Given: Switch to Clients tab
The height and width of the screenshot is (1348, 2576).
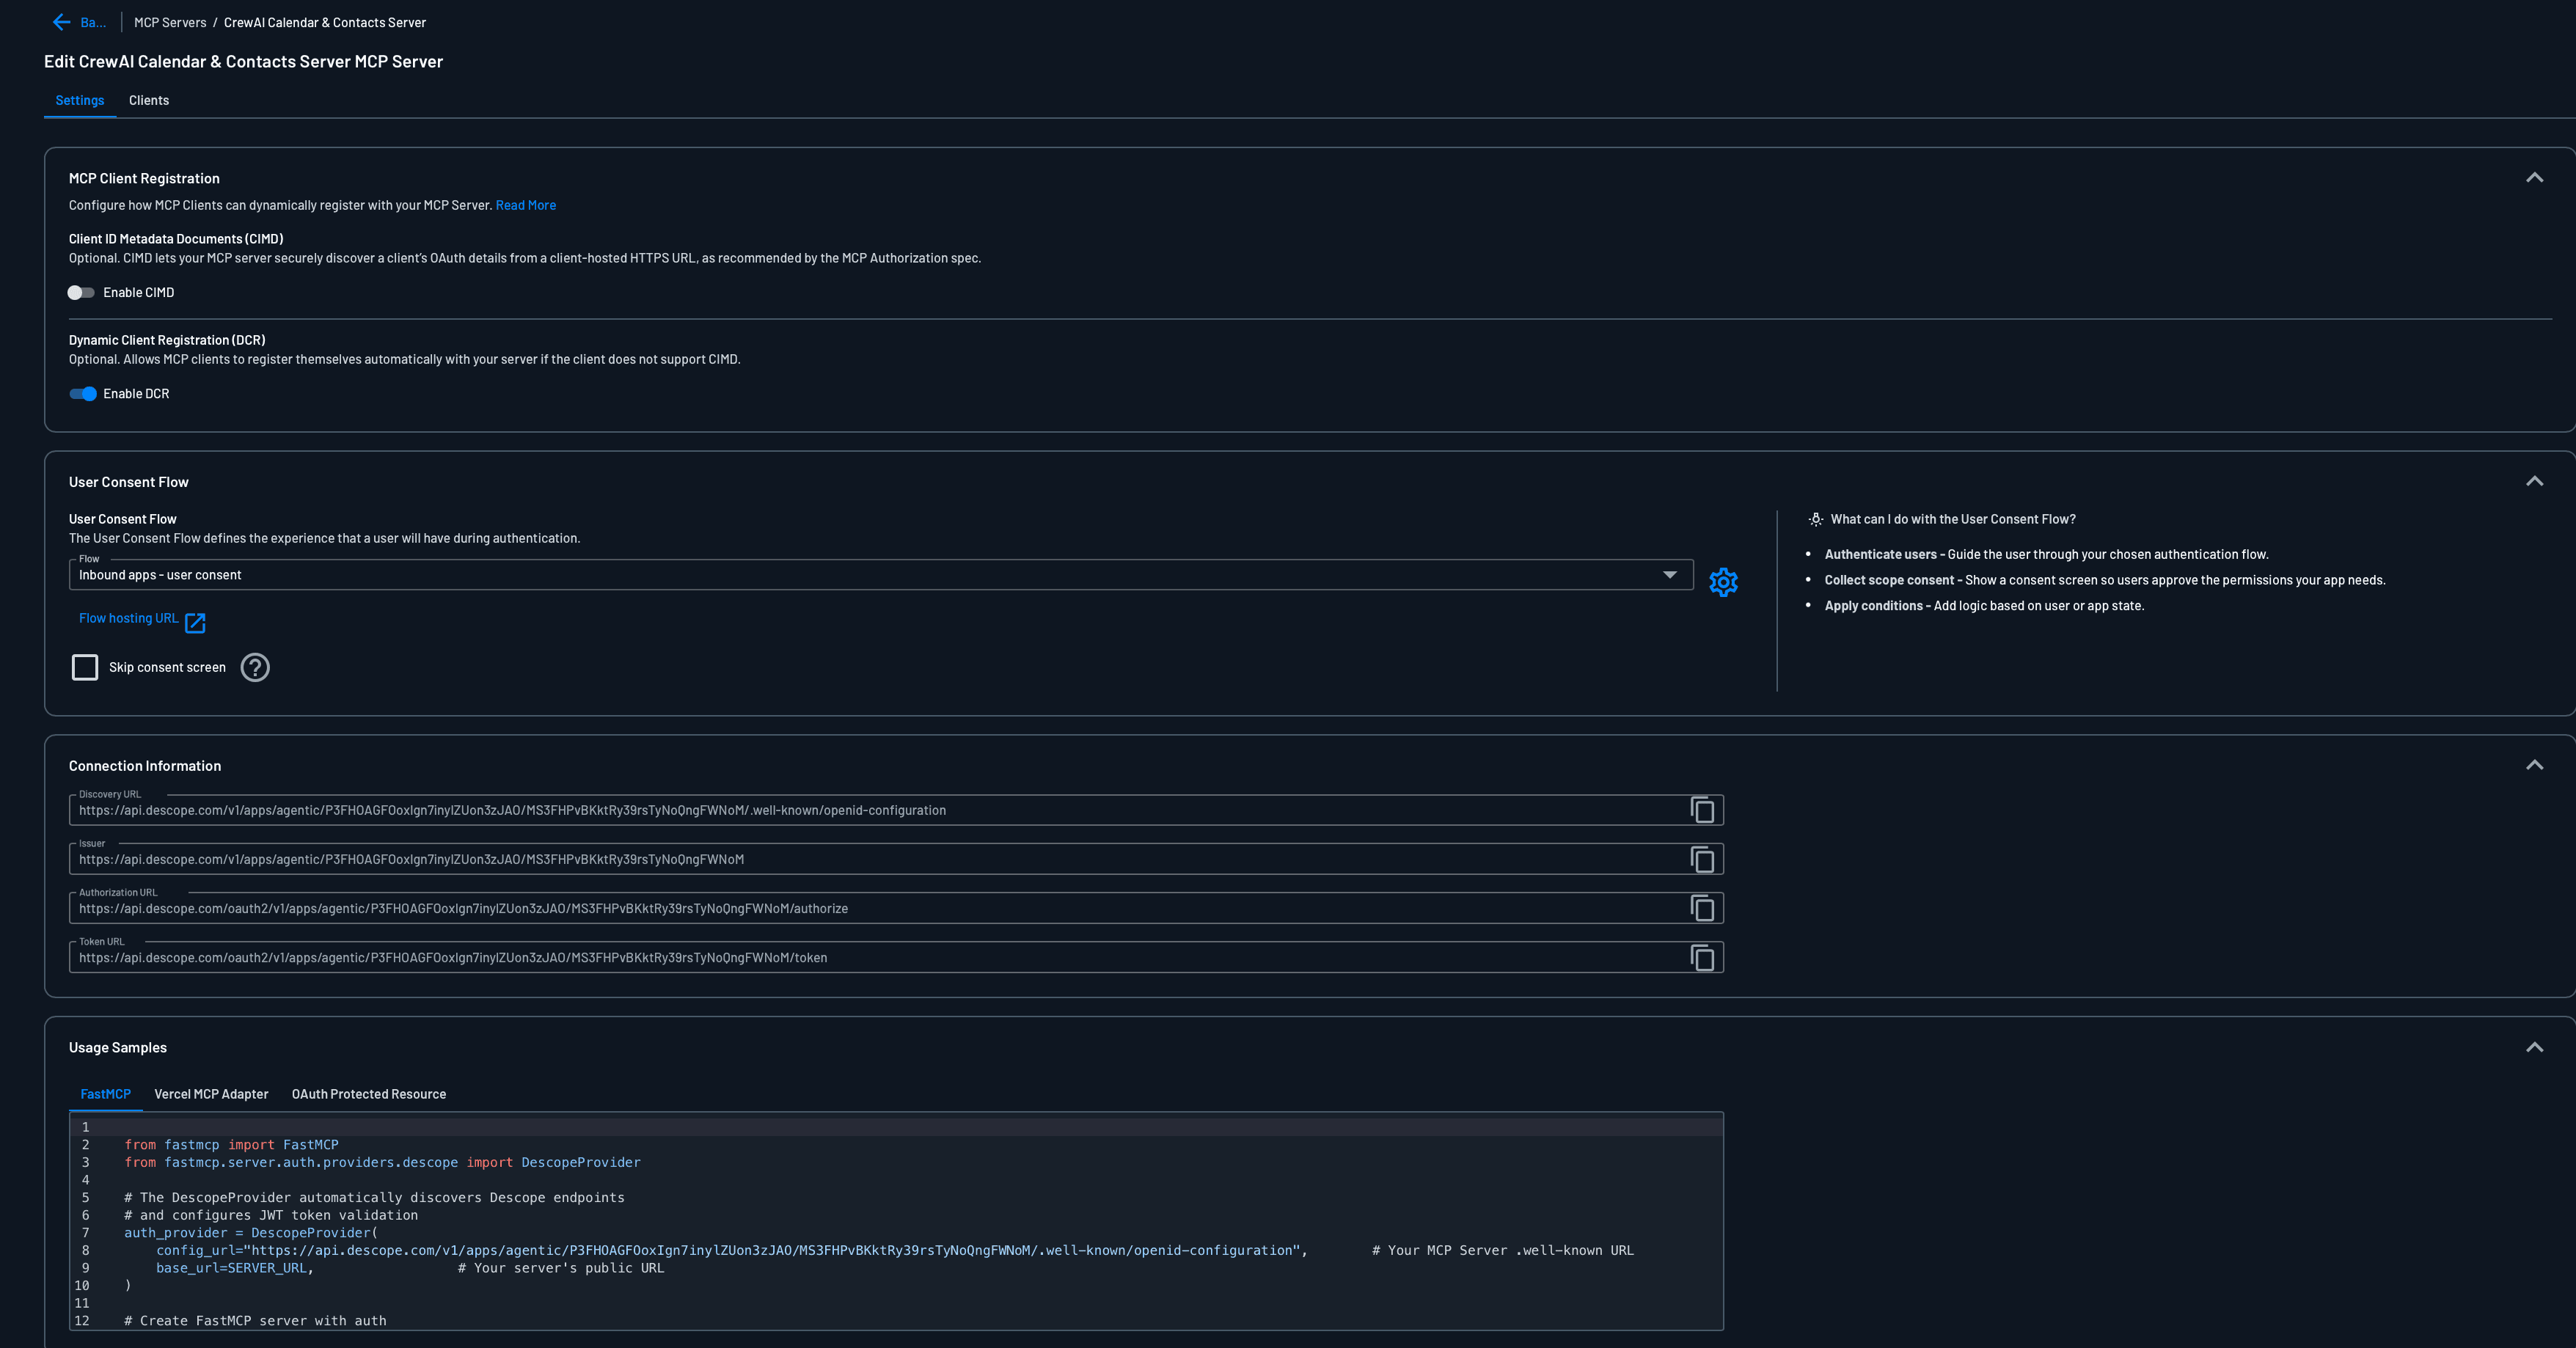Looking at the screenshot, I should click(x=149, y=100).
